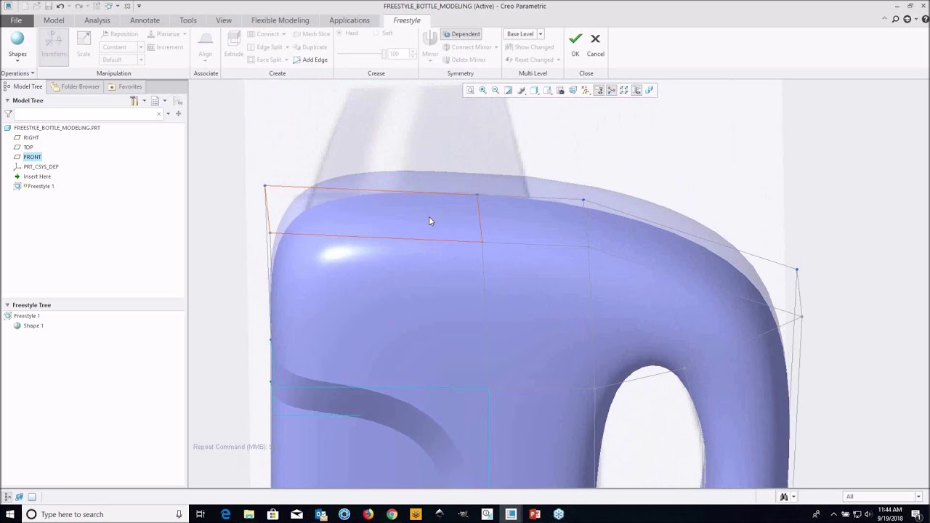Toggle the Dependent symmetry option
The width and height of the screenshot is (930, 523).
point(461,34)
